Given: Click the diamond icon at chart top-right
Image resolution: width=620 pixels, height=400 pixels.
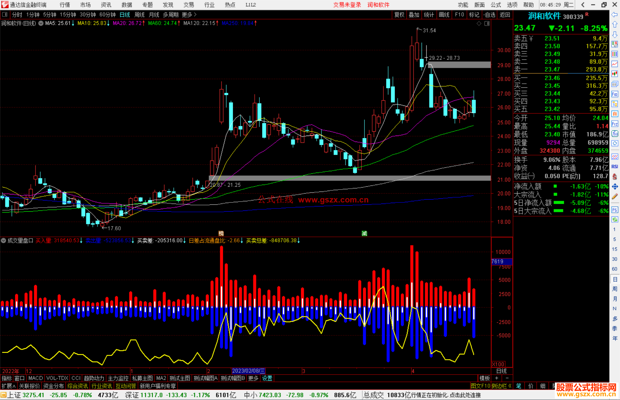Looking at the screenshot, I should (479, 24).
